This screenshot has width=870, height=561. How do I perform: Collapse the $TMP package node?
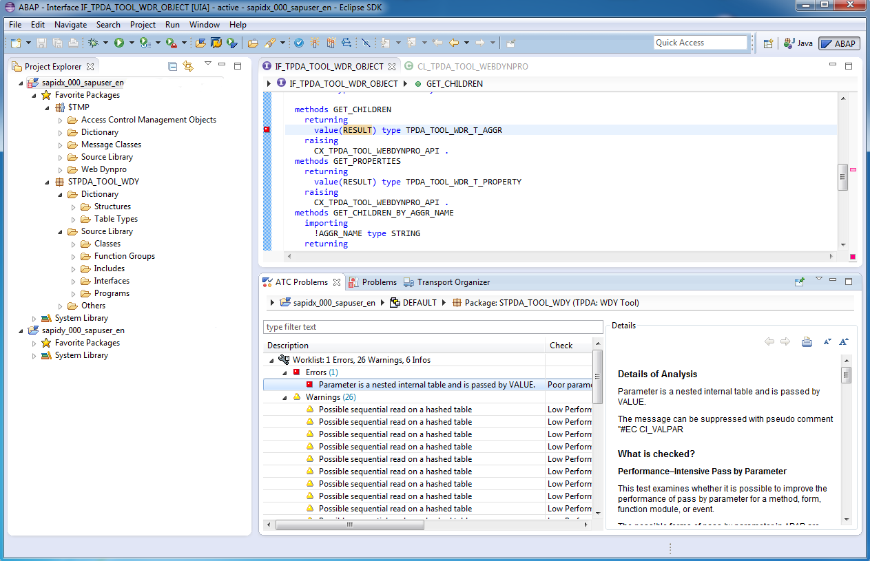click(48, 107)
